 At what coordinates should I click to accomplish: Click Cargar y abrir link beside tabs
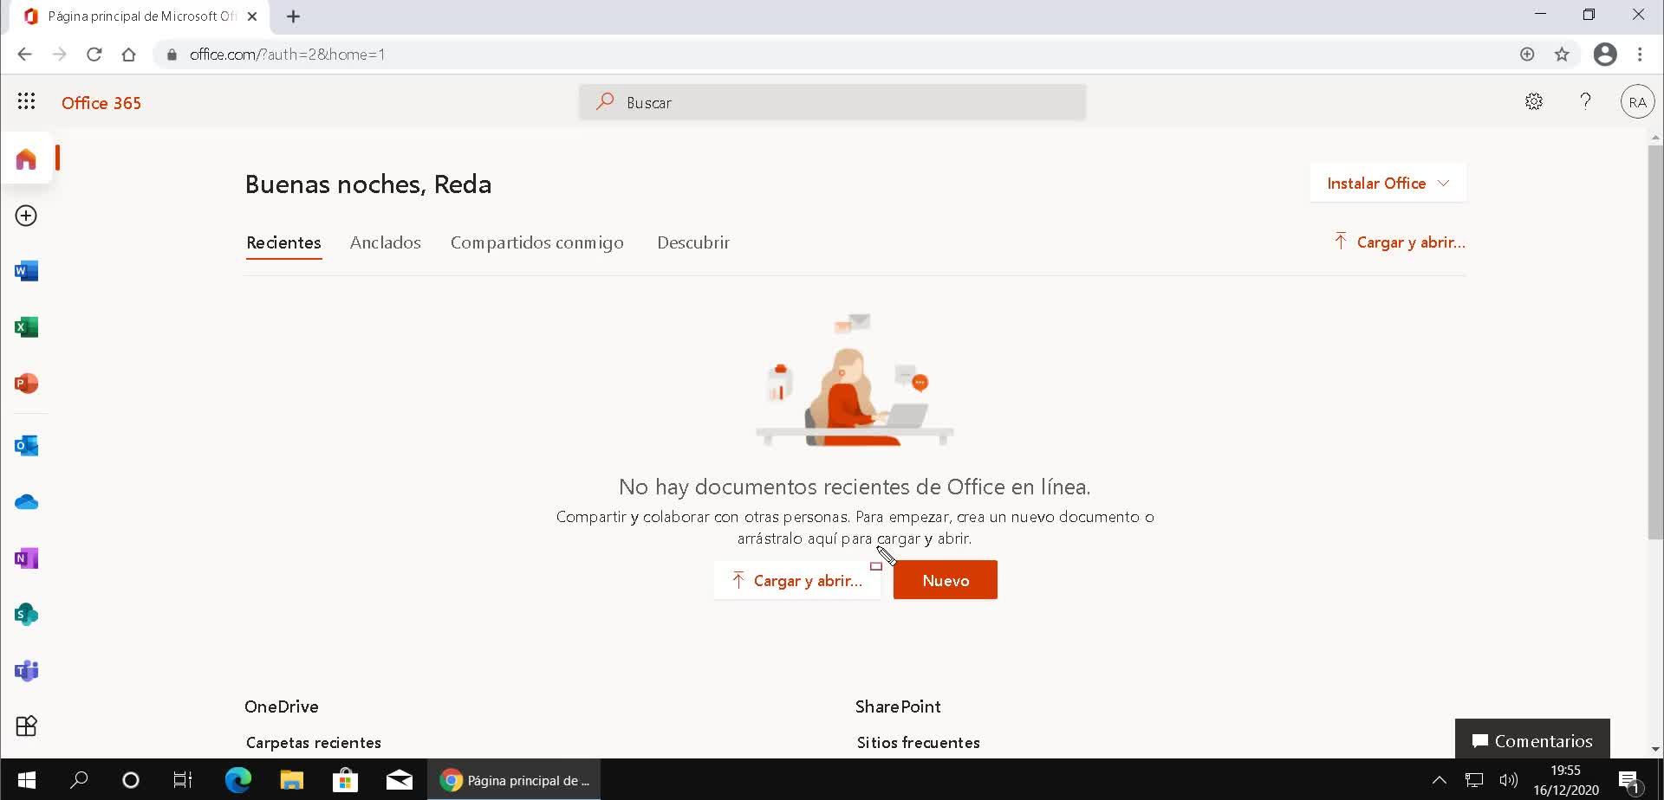(x=1400, y=242)
